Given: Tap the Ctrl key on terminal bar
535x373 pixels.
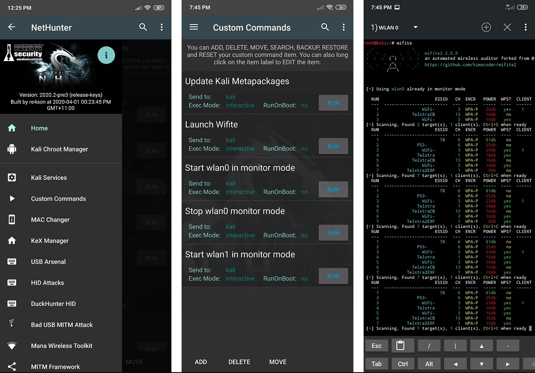Looking at the screenshot, I should click(x=403, y=364).
